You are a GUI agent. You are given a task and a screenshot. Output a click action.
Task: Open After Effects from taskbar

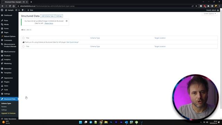(121, 122)
